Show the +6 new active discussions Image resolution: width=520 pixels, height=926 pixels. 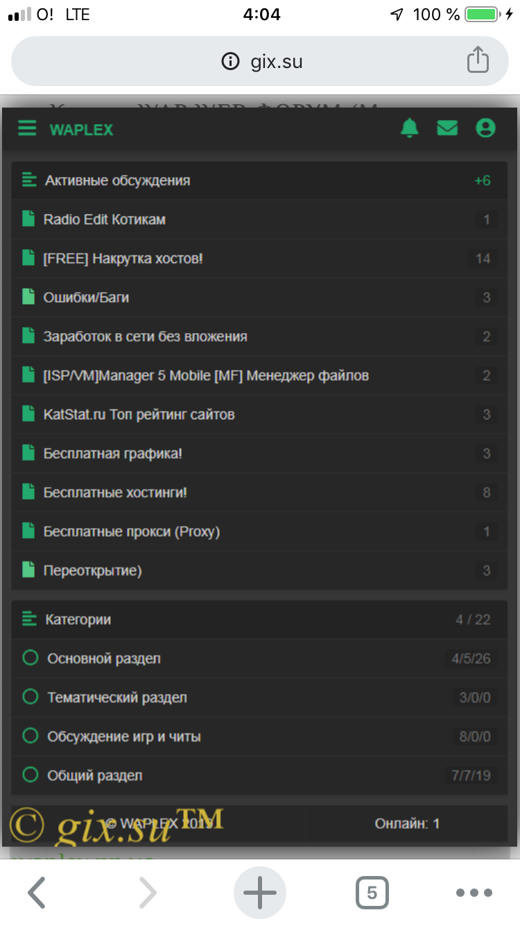(482, 180)
